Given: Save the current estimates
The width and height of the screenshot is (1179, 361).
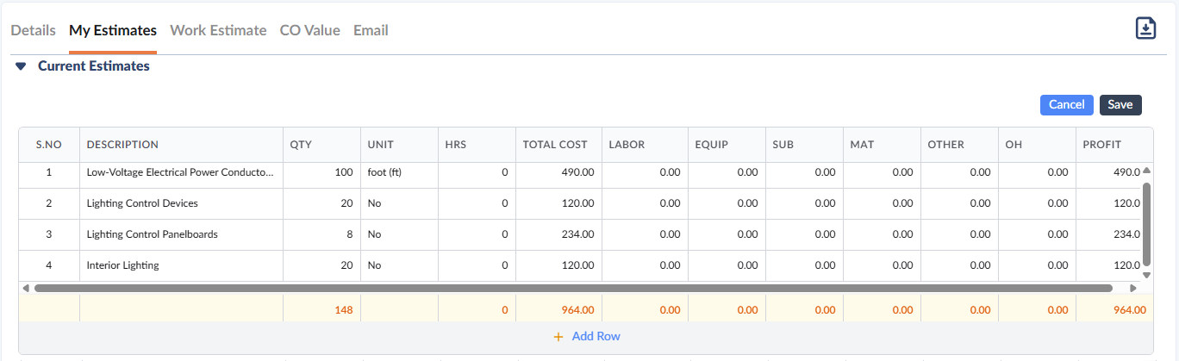Looking at the screenshot, I should coord(1120,104).
